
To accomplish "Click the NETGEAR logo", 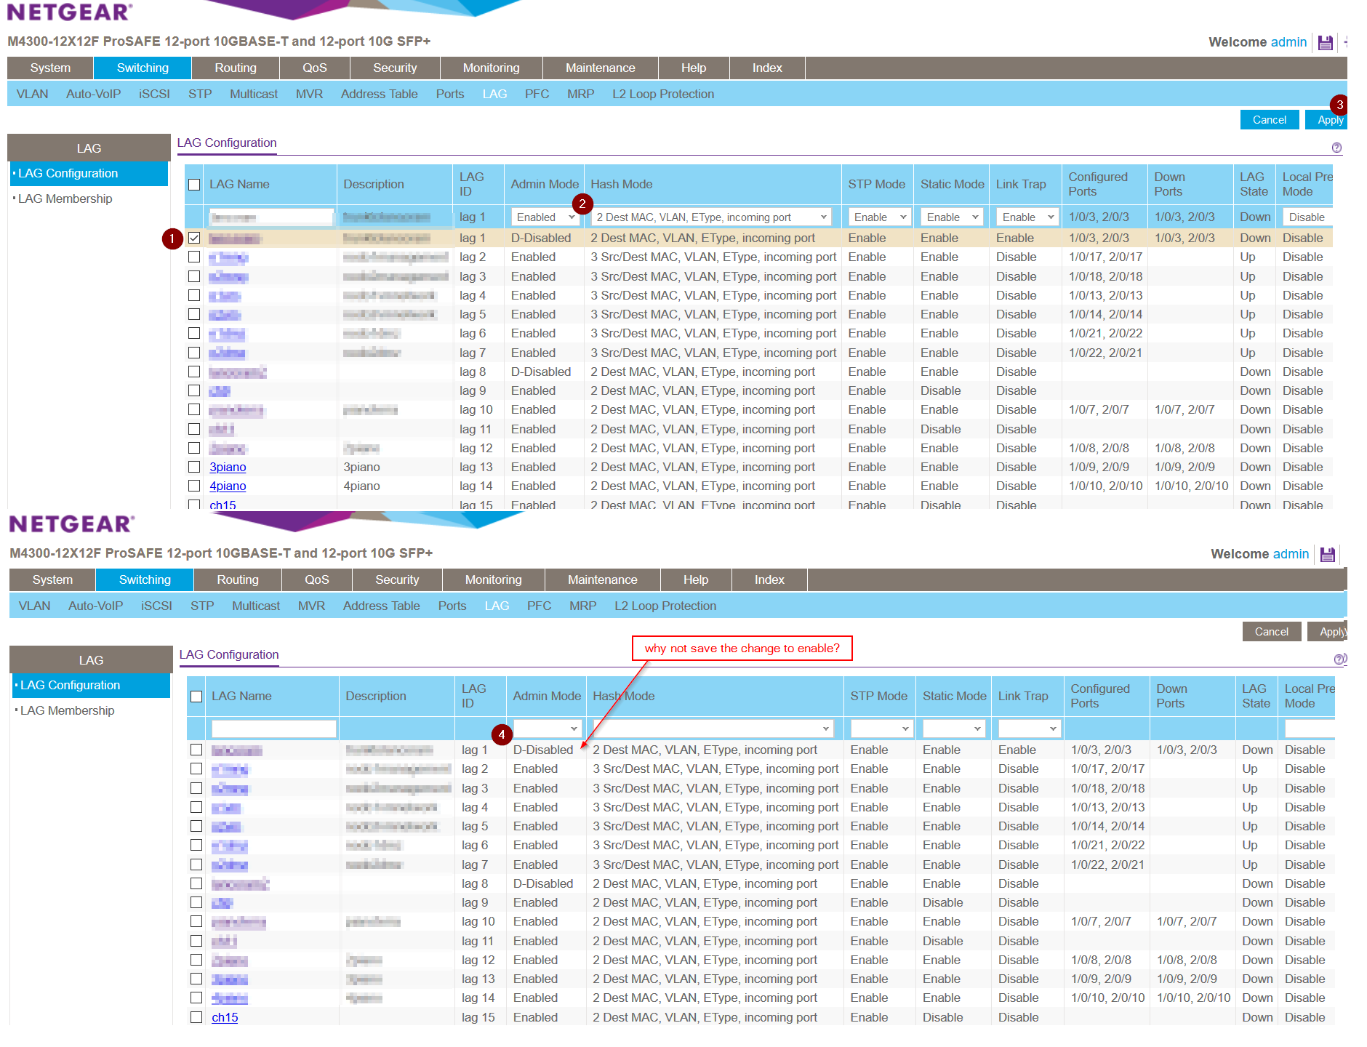I will click(x=69, y=12).
